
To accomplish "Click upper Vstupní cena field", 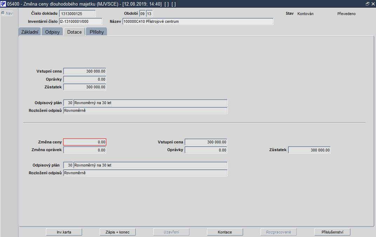I will [85, 71].
